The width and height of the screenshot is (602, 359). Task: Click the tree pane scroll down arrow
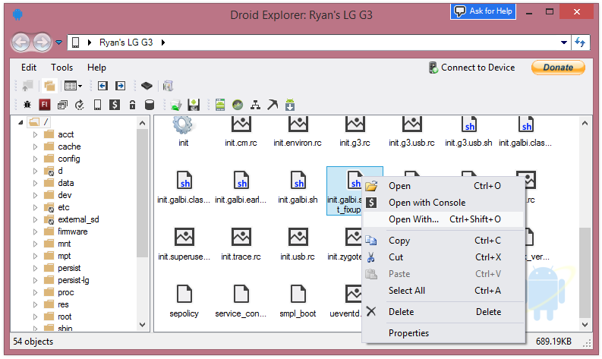pos(143,325)
